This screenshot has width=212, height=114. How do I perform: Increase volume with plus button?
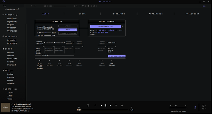coord(186,106)
